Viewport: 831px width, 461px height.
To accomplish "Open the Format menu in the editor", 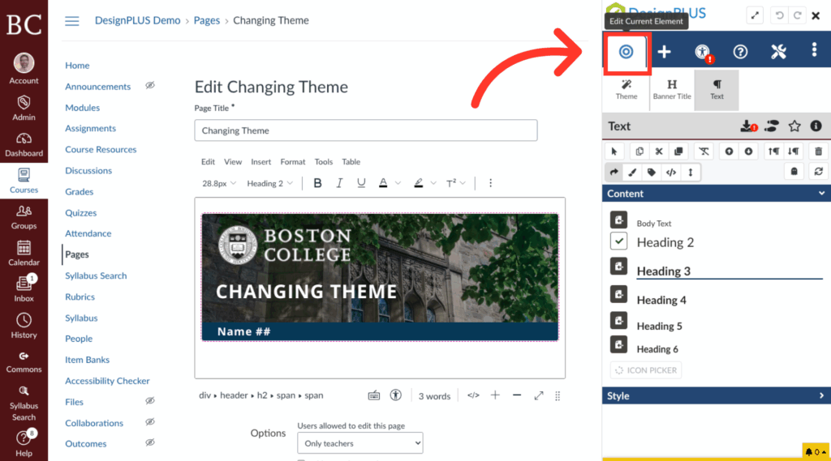I will coord(292,162).
